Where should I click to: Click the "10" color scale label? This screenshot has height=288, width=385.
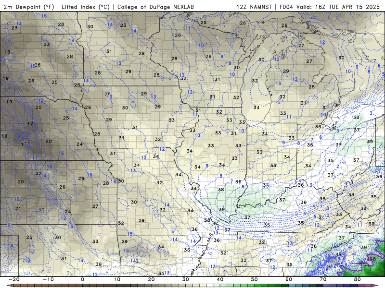click(117, 279)
